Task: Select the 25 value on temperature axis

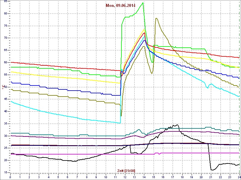Action: 5,148
